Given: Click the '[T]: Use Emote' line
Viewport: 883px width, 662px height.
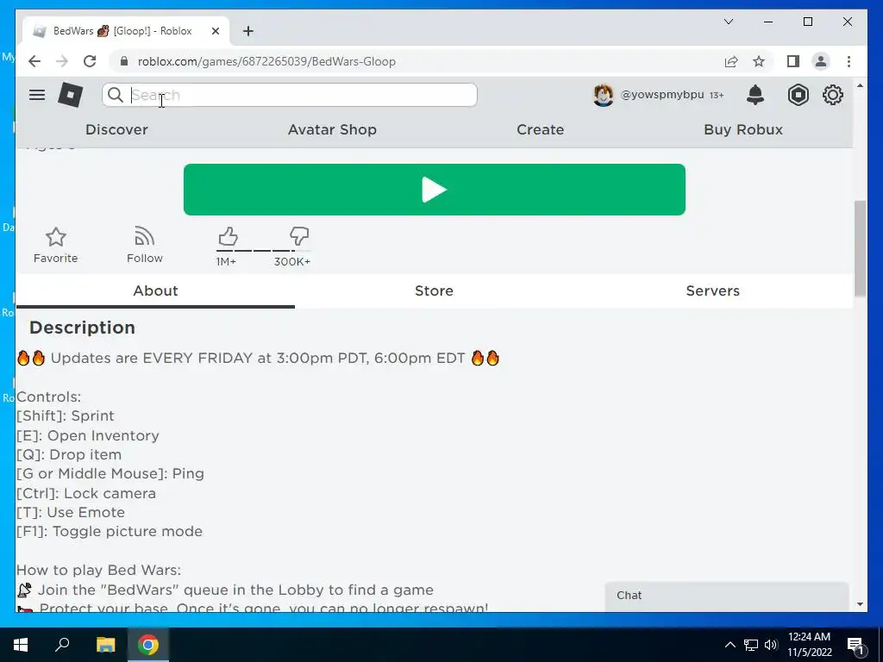Looking at the screenshot, I should [x=71, y=513].
